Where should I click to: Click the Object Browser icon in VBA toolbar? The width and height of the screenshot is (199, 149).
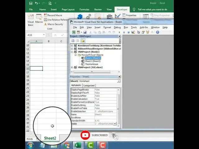point(147,32)
